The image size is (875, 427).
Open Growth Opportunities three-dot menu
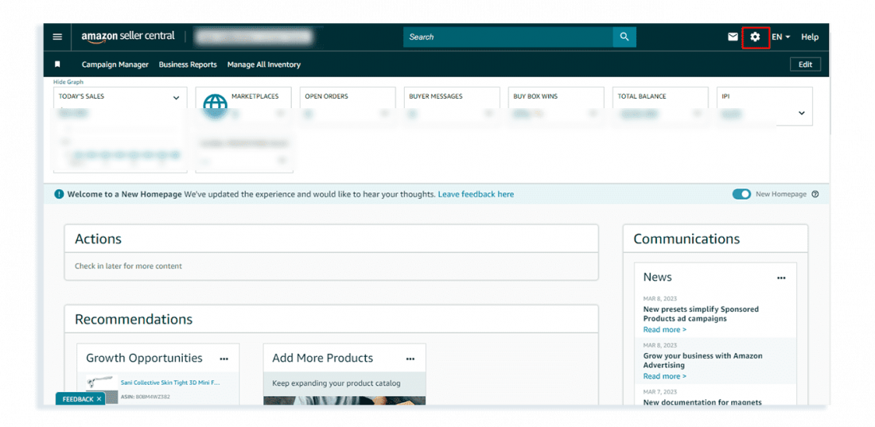point(224,359)
